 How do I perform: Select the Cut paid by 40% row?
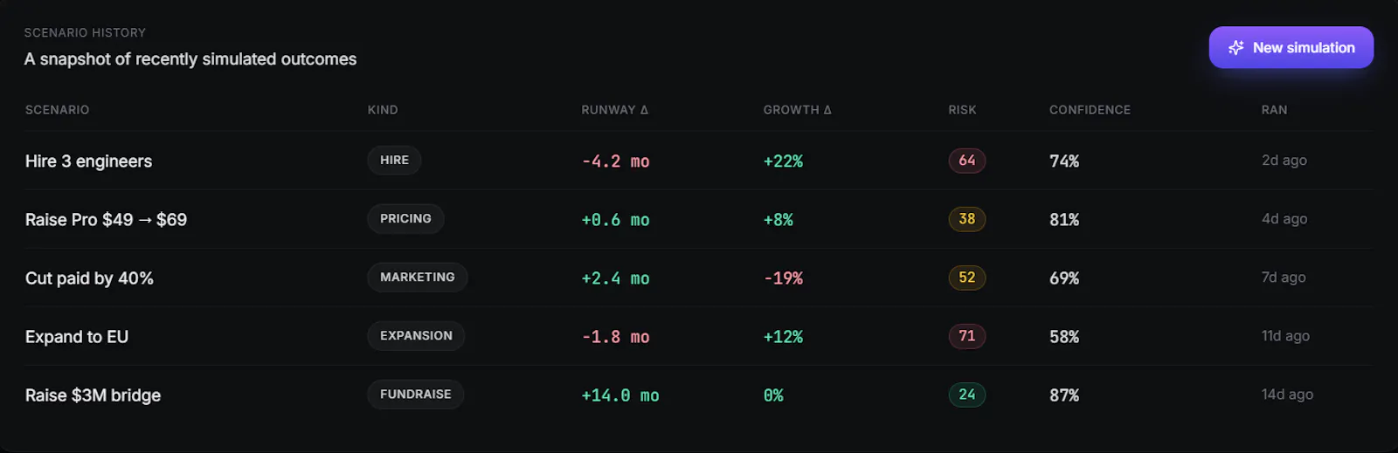click(699, 278)
